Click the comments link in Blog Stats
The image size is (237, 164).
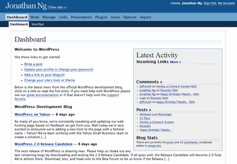tap(191, 142)
